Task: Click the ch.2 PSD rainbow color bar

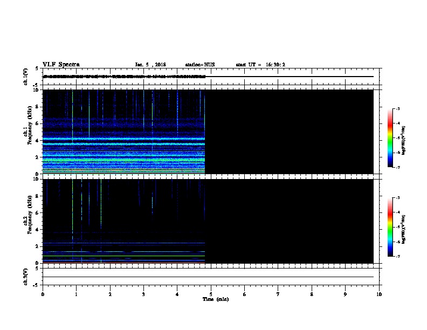Action: (x=390, y=227)
